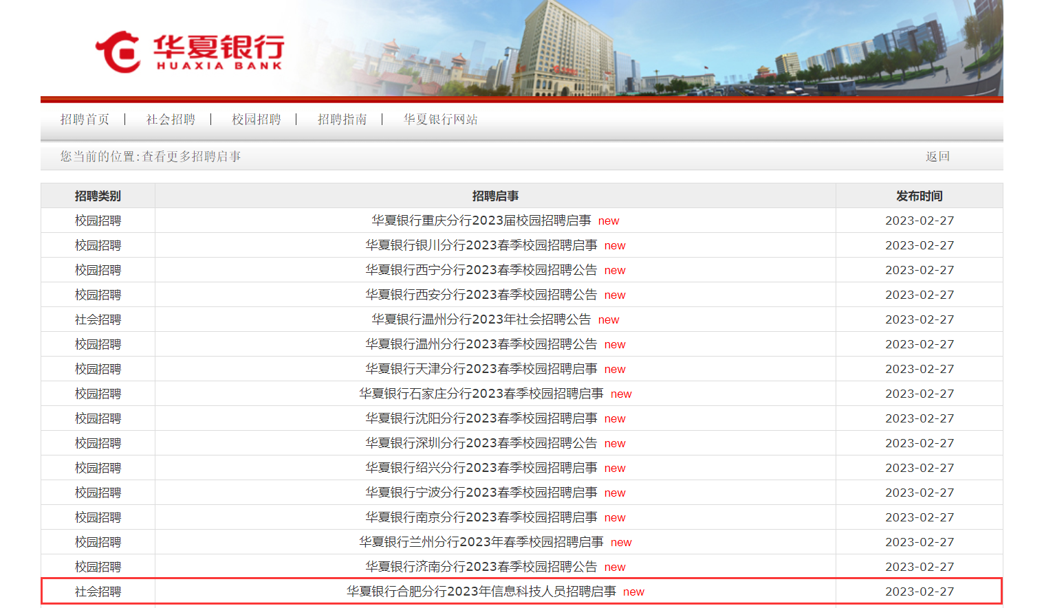Open 温州分行2023年社会招聘公告

coord(481,319)
